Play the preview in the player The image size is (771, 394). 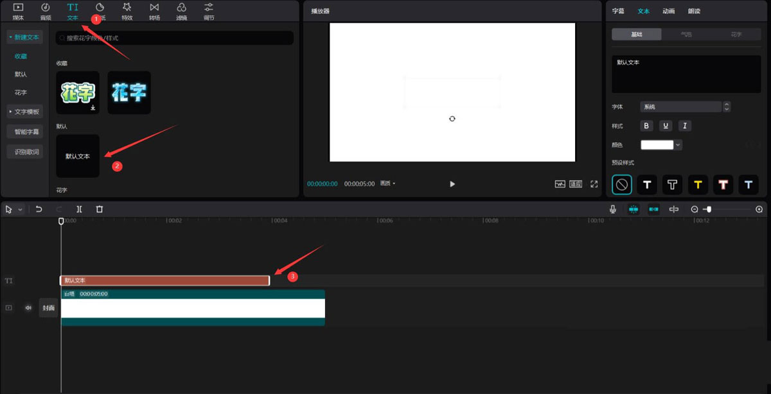452,184
